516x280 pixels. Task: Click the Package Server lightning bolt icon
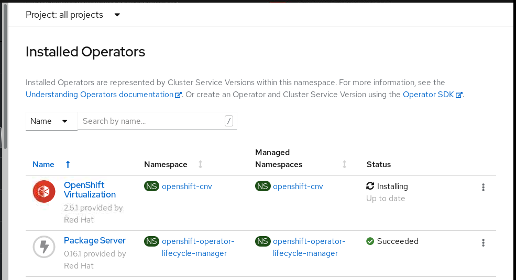[44, 247]
